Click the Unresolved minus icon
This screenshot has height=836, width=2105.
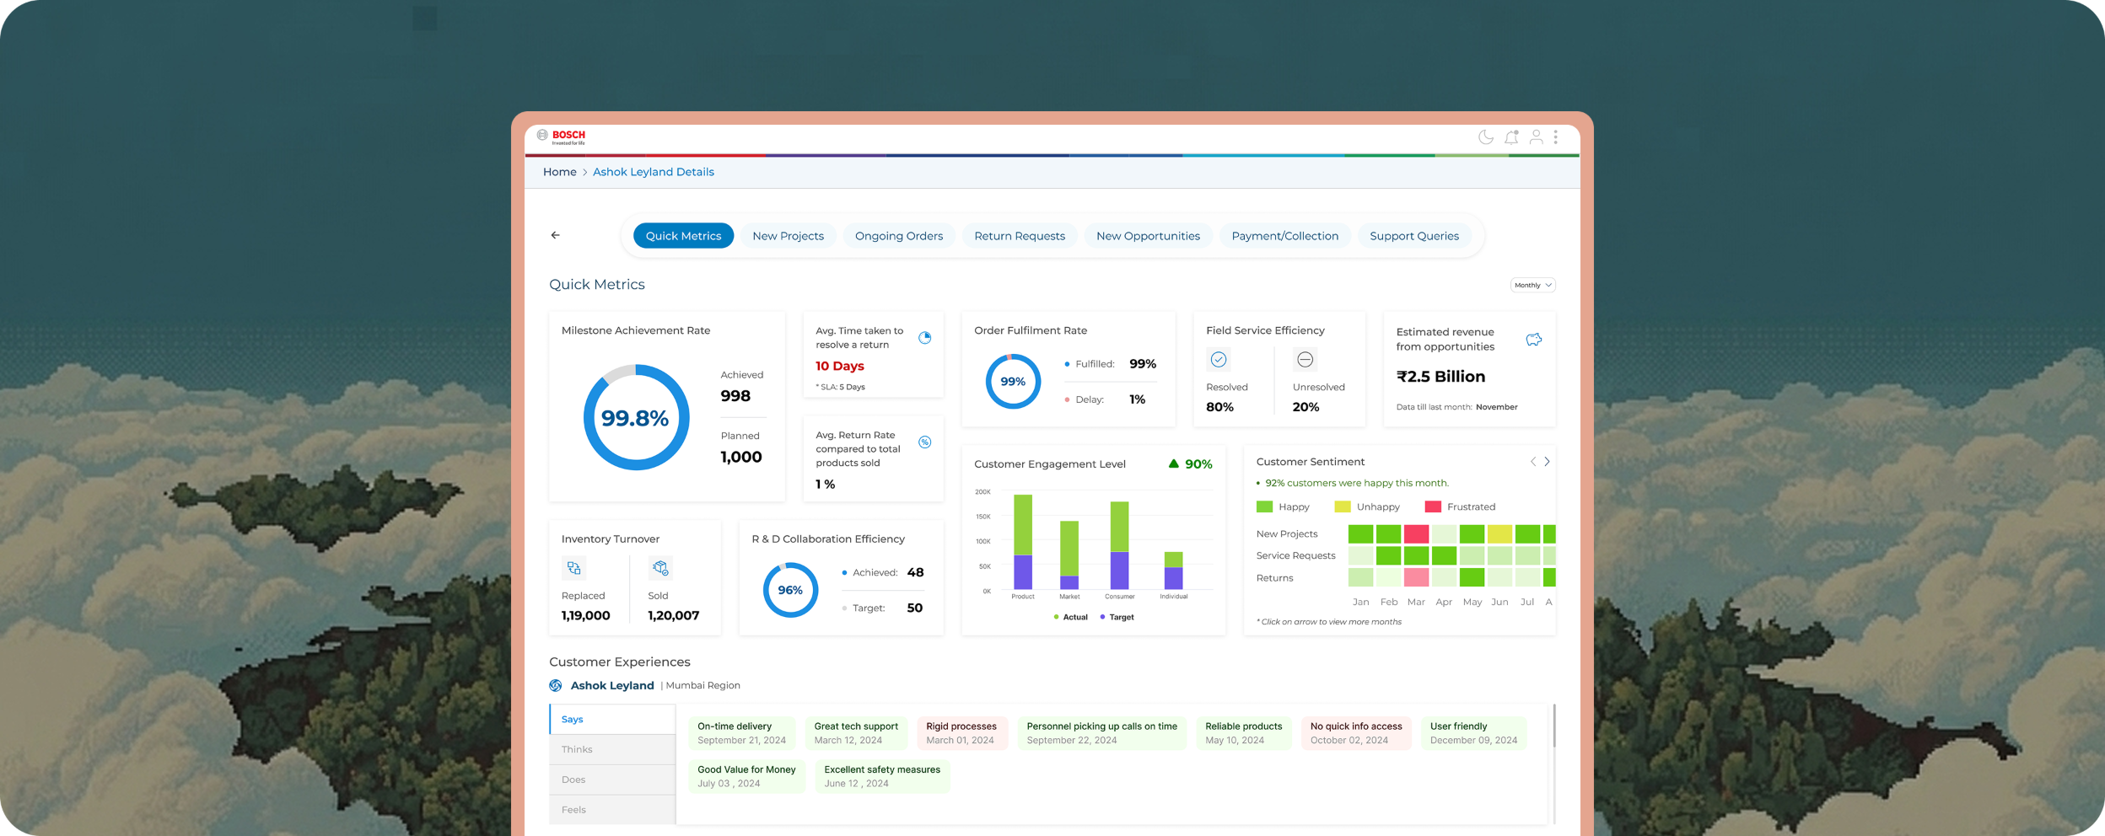coord(1305,360)
